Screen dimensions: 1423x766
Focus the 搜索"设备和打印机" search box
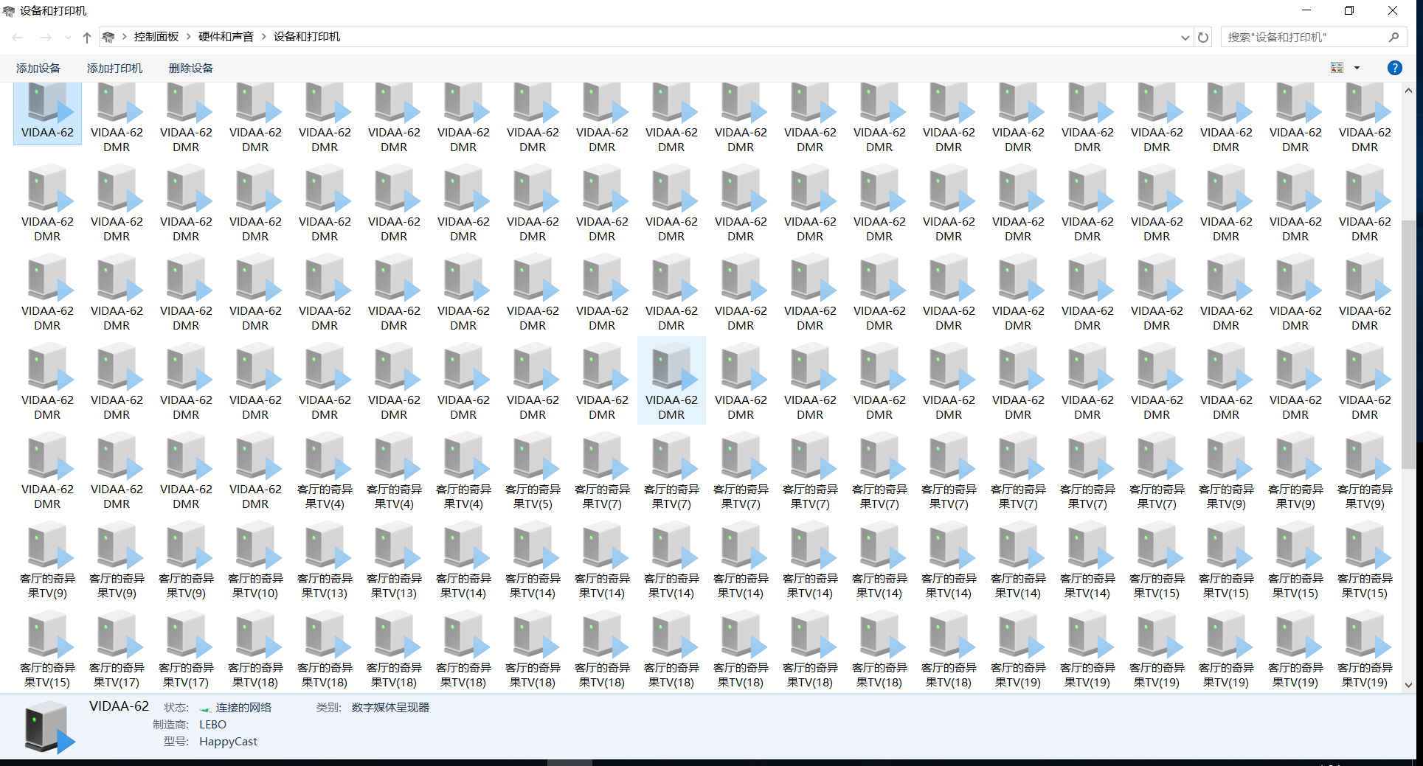click(1302, 38)
